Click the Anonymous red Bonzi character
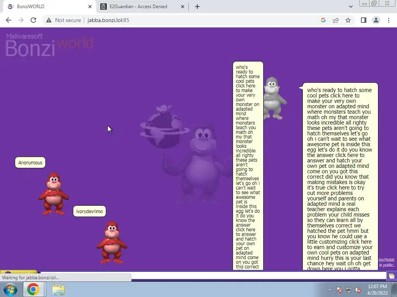This screenshot has width=397, height=297. tap(54, 194)
